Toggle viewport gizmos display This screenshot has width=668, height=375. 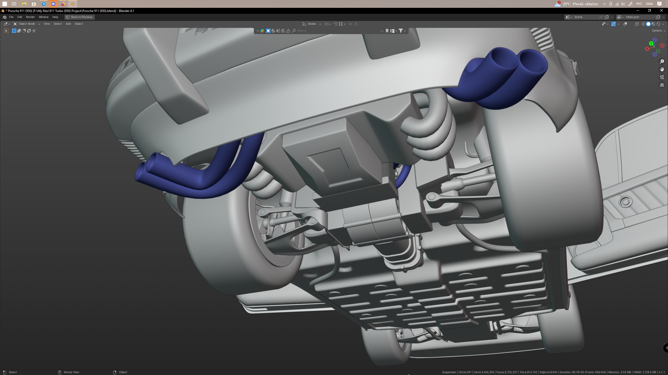613,24
